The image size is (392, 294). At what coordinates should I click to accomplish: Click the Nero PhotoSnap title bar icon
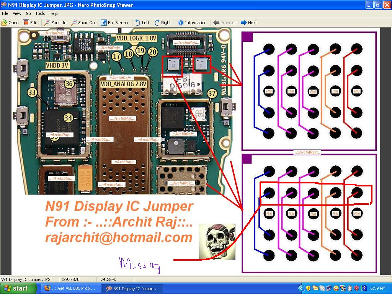[x=4, y=5]
